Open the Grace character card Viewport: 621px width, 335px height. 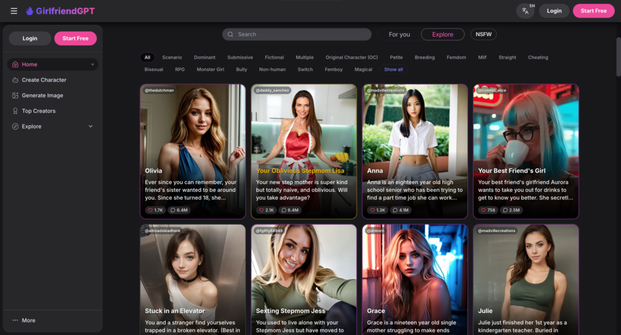coord(415,280)
